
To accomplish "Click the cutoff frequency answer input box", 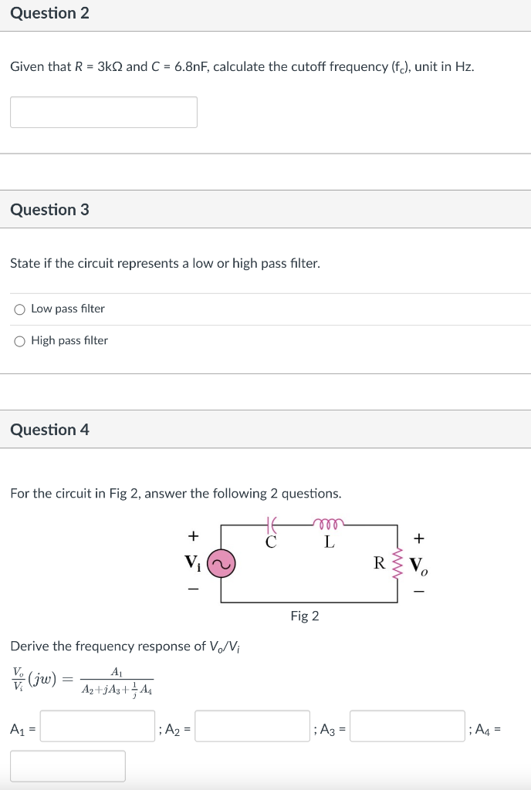I will point(103,113).
